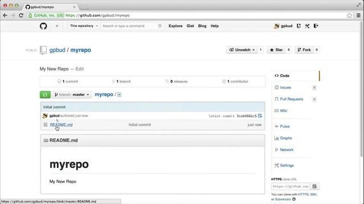View the 1 contributor list
364x204 pixels.
tap(235, 82)
